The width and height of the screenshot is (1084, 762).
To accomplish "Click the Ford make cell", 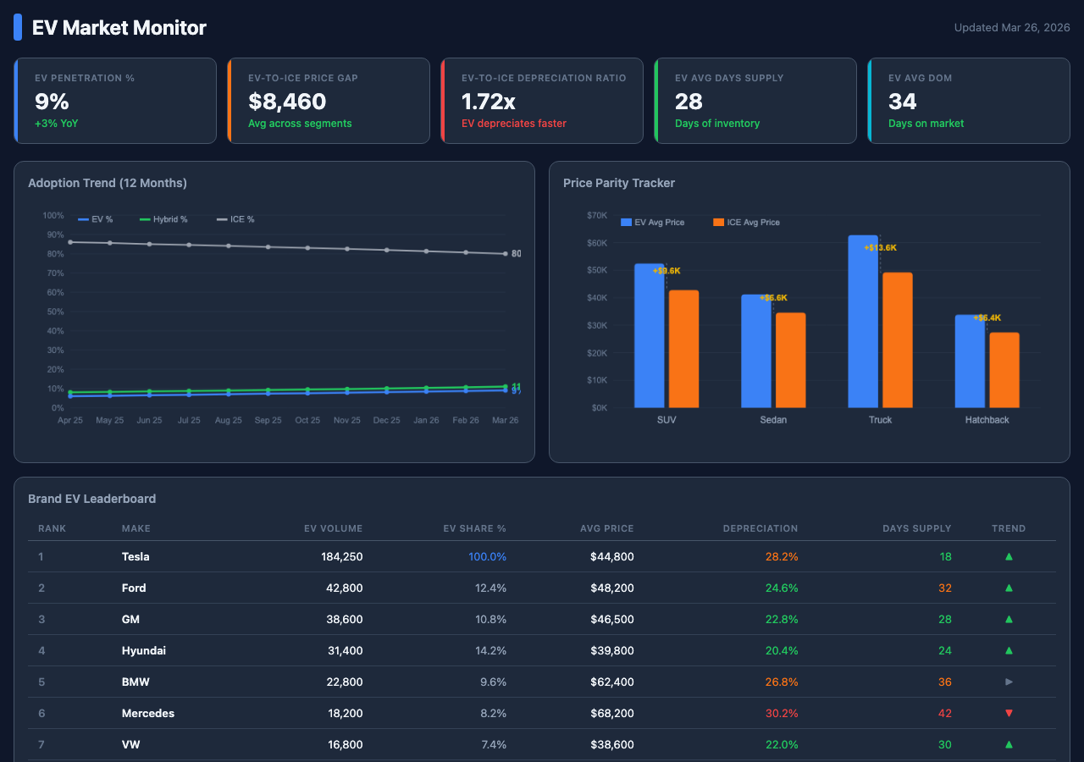I will (134, 588).
